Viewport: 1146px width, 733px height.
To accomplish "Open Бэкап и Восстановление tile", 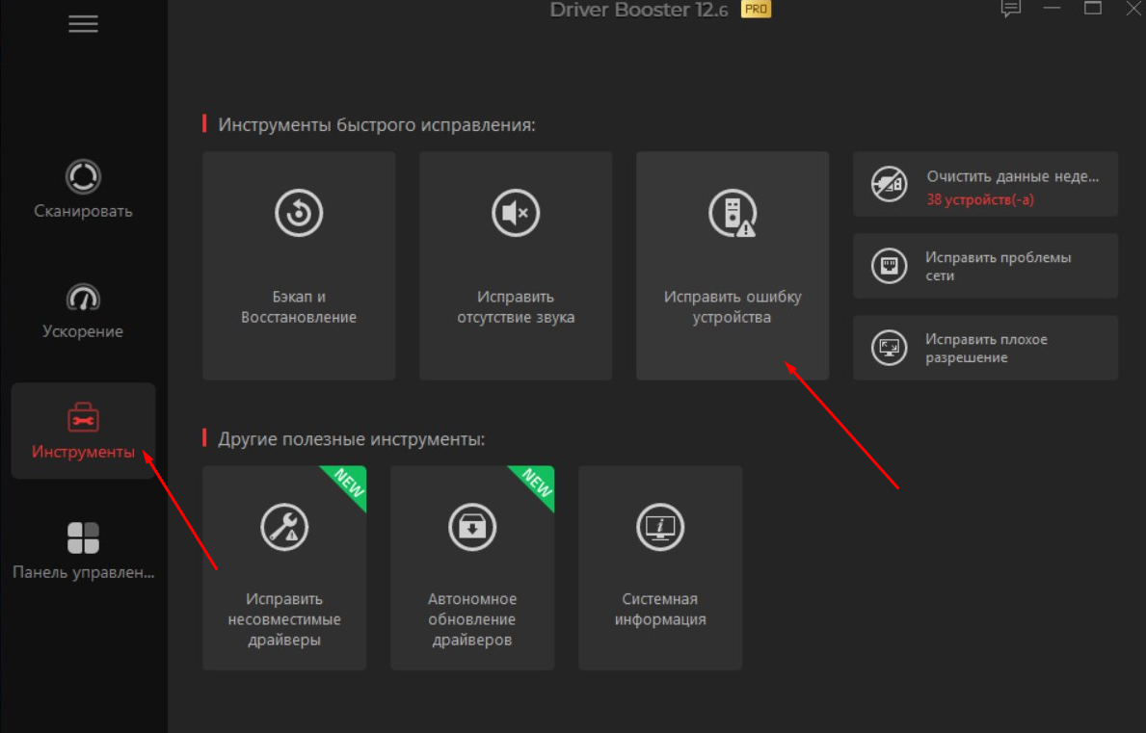I will point(299,266).
